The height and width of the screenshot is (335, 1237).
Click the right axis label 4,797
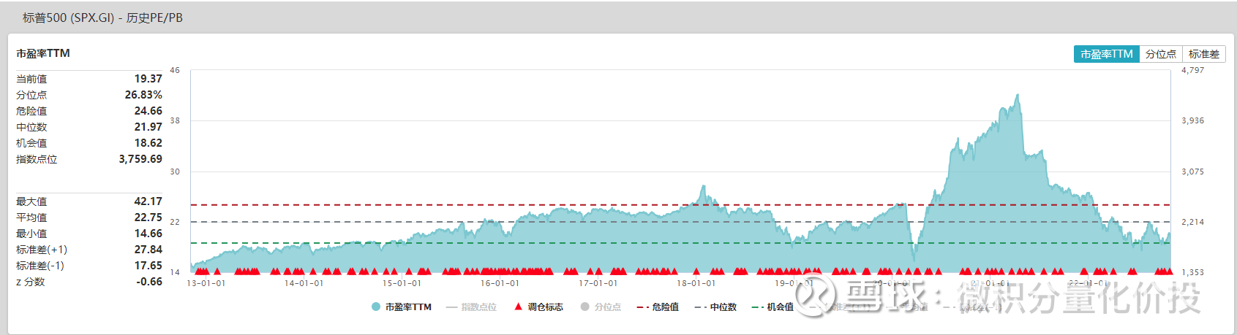tap(1192, 70)
